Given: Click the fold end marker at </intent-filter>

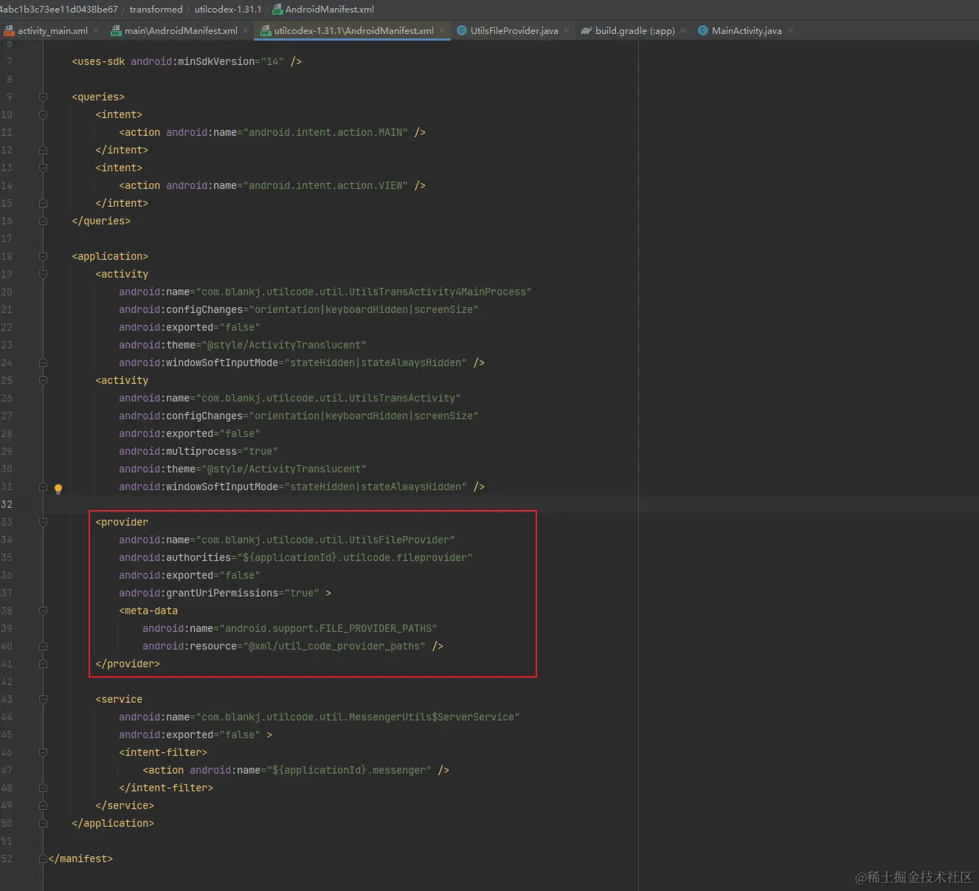Looking at the screenshot, I should pos(43,788).
